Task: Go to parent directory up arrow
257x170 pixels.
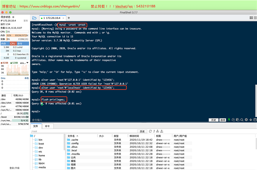Action: coord(154,131)
